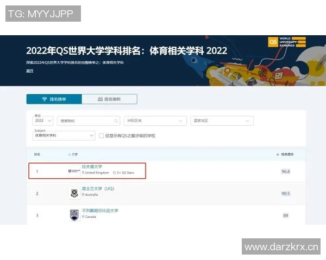Click the University of Queensland crest logo
The height and width of the screenshot is (260, 326).
(74, 193)
